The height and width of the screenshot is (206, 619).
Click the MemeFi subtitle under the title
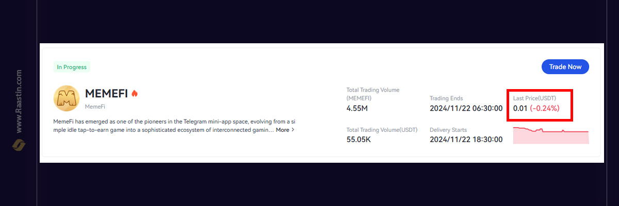(x=94, y=106)
